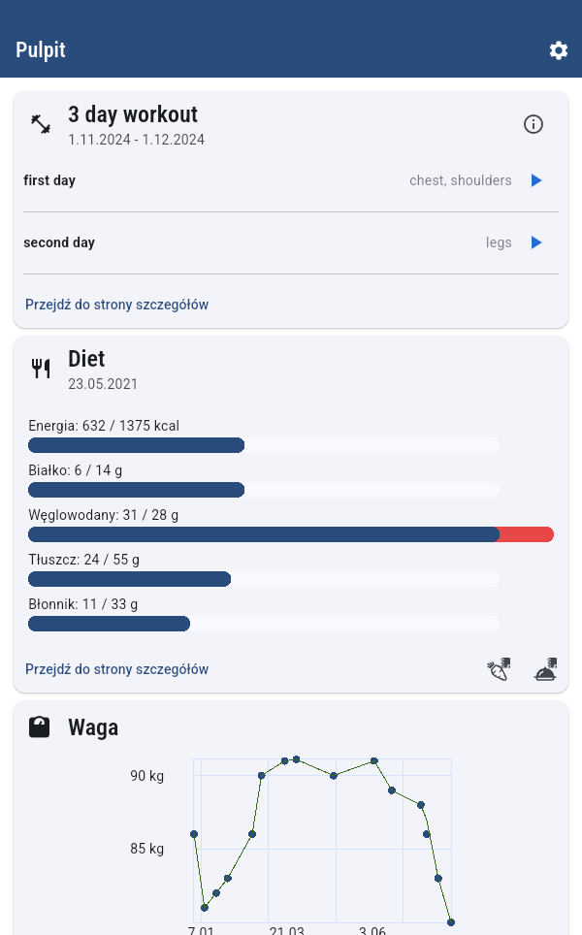Click the 3 day workout title
The width and height of the screenshot is (582, 935).
[133, 114]
